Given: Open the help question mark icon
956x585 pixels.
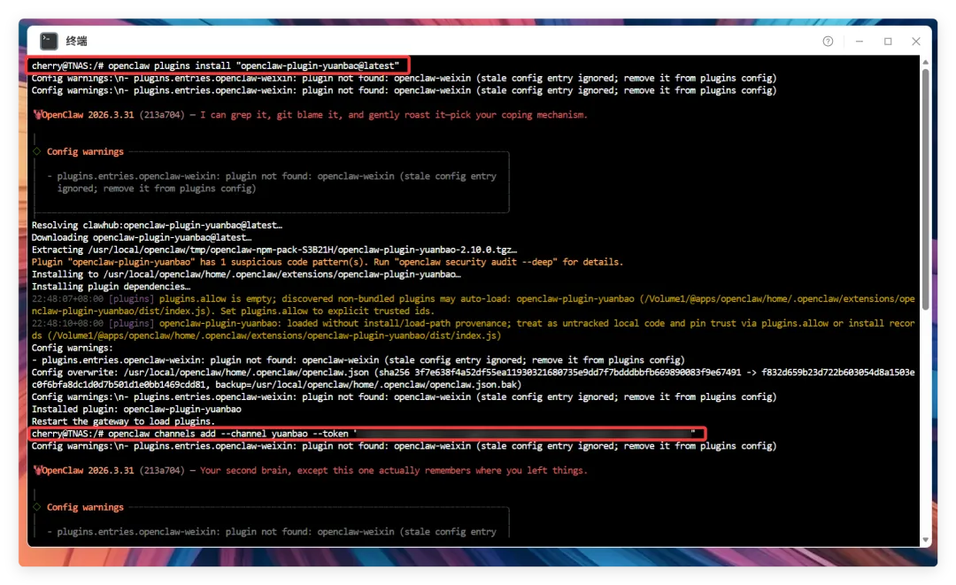Looking at the screenshot, I should point(828,42).
